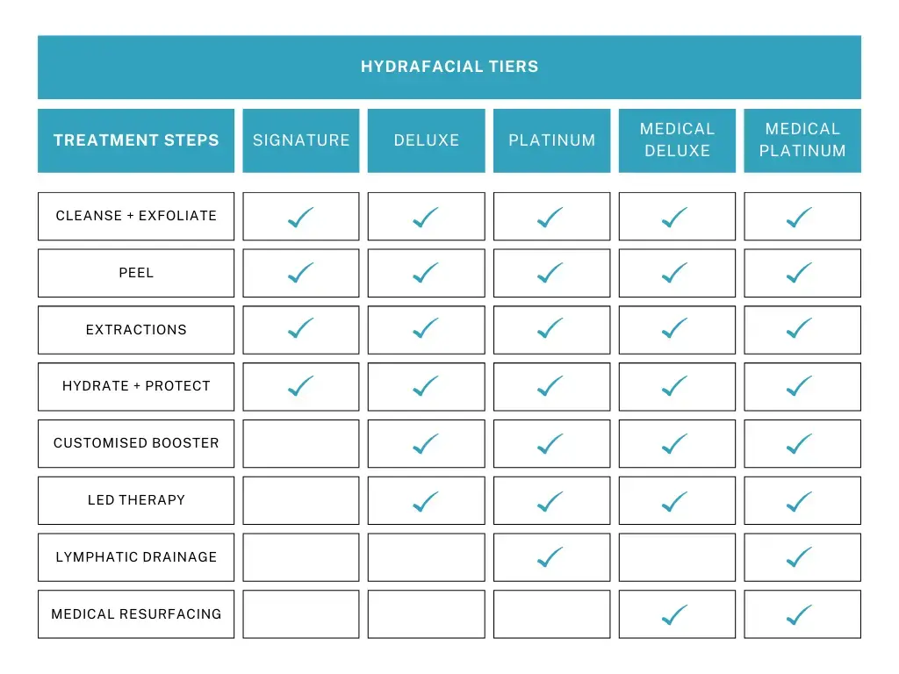Click empty Medical Deluxe cell for Lymphatic Drainage
This screenshot has width=899, height=674.
(x=677, y=557)
